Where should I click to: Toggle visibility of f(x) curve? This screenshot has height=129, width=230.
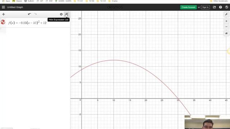coord(3,22)
